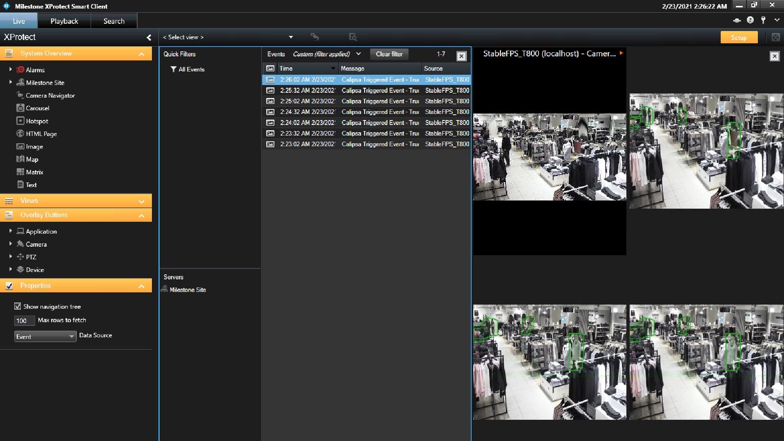Open the Data Source Event dropdown
The width and height of the screenshot is (784, 441).
(45, 336)
